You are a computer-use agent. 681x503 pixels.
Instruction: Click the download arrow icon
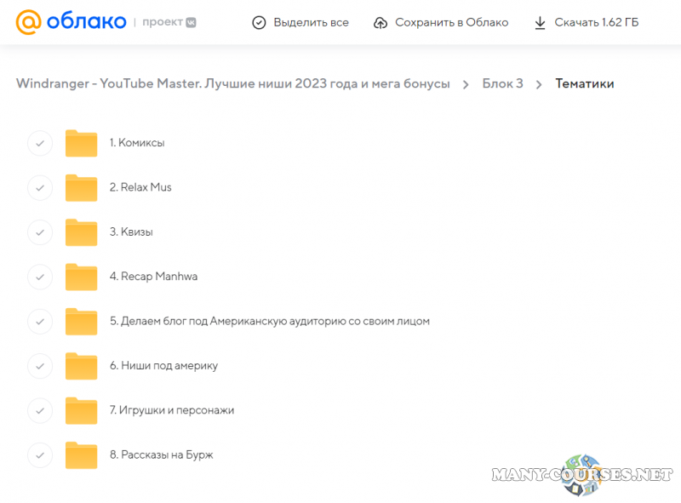point(540,22)
